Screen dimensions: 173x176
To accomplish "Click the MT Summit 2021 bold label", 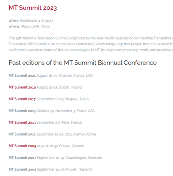I will [x=22, y=75].
